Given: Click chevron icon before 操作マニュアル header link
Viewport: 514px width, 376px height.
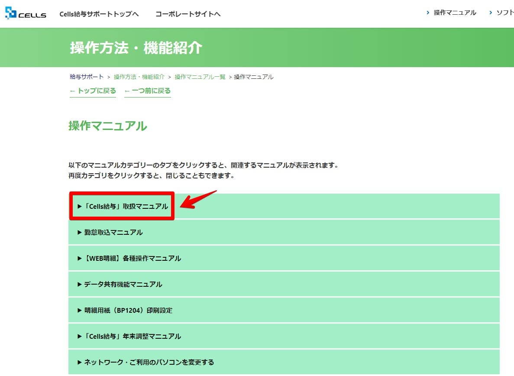Looking at the screenshot, I should point(428,13).
